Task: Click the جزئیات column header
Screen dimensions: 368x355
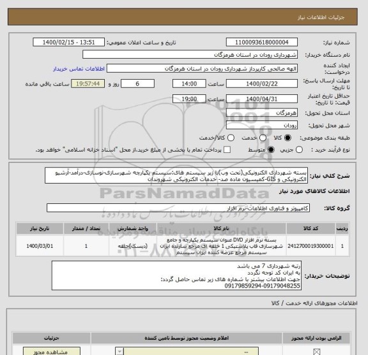Action: tap(51, 338)
